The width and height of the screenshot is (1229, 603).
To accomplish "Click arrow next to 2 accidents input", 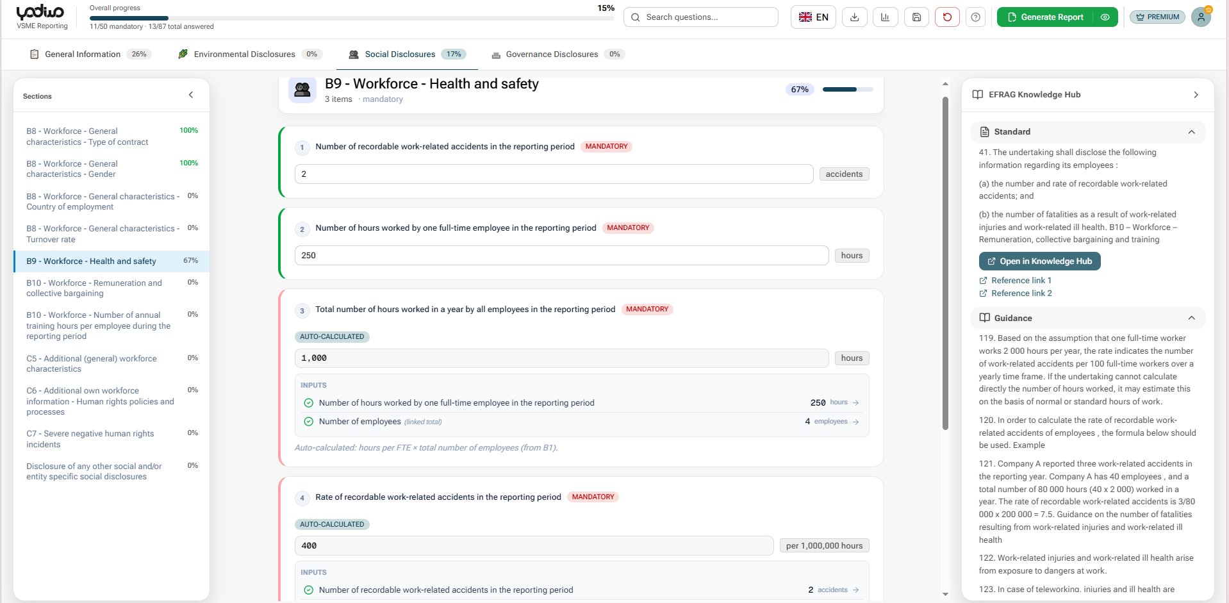I will click(856, 590).
